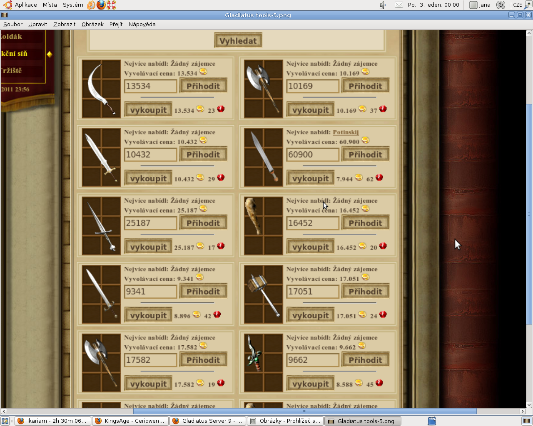Image resolution: width=533 pixels, height=426 pixels.
Task: Click the jana user menu
Action: pos(480,5)
